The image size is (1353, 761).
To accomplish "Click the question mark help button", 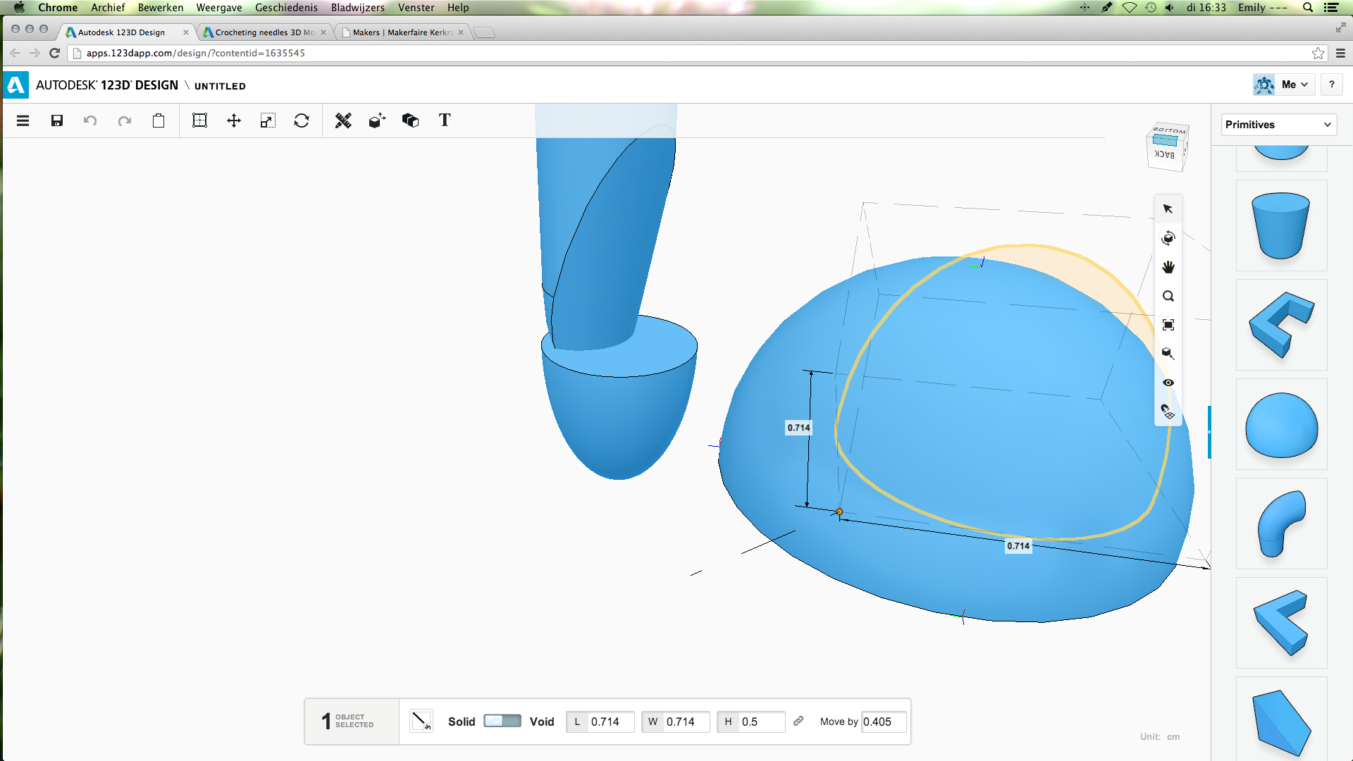I will point(1331,85).
